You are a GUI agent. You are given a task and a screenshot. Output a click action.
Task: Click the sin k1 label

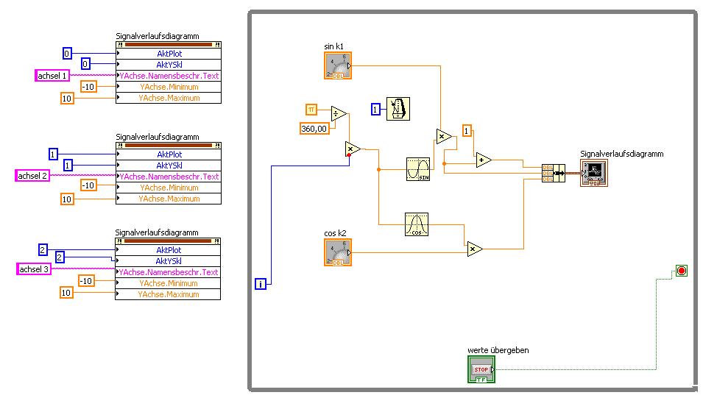coord(333,46)
